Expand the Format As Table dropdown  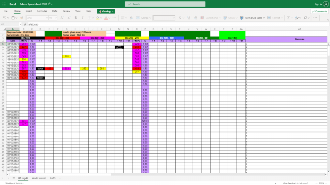click(264, 18)
